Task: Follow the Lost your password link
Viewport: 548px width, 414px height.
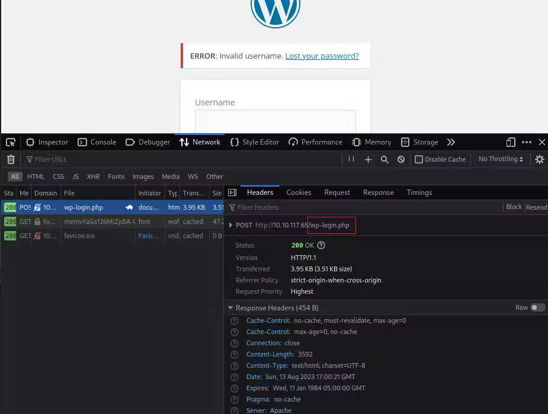Action: pos(322,56)
